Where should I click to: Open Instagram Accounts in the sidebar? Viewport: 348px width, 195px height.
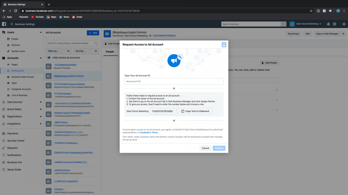21,89
